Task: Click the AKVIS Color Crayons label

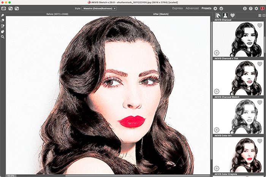Action: (226, 174)
